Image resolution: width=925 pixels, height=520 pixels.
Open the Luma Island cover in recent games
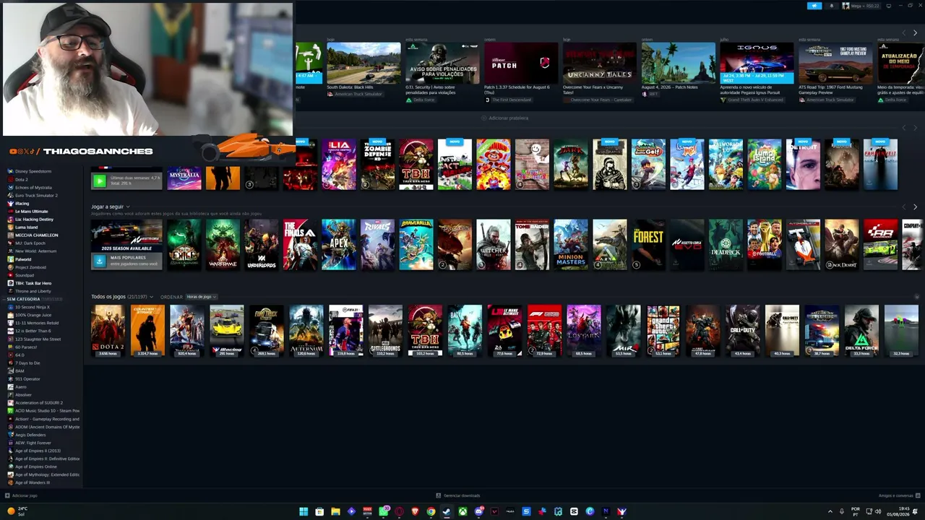[764, 165]
